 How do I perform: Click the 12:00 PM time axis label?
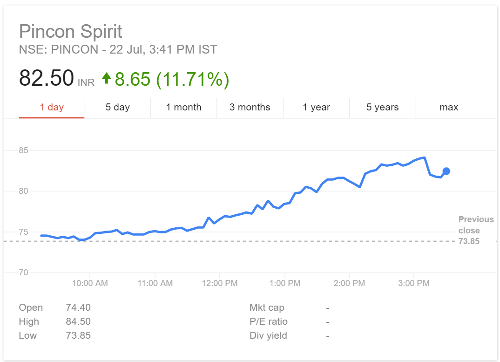click(x=220, y=283)
